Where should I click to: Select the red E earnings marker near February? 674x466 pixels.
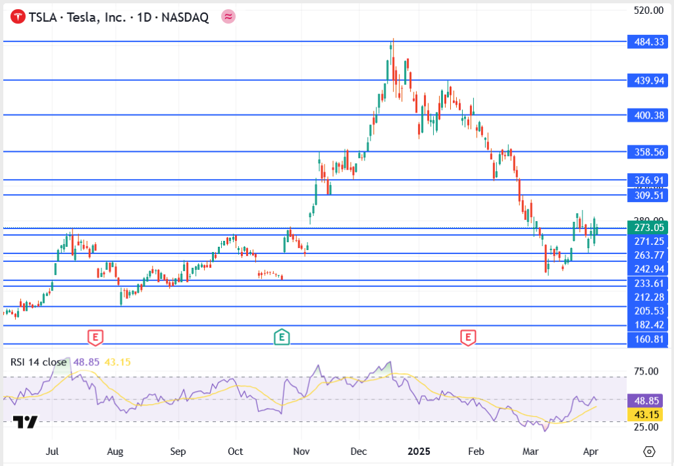[x=468, y=338]
